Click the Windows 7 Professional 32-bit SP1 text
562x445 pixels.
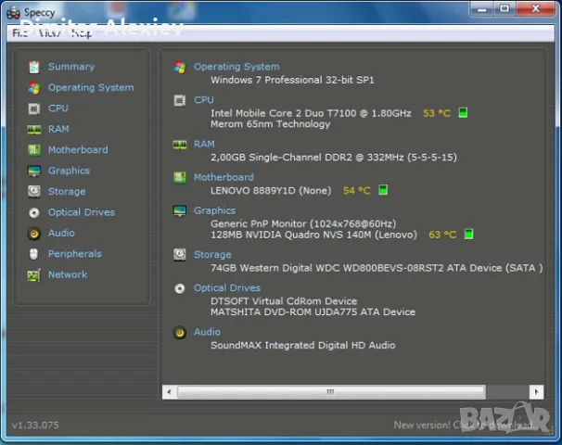click(292, 80)
